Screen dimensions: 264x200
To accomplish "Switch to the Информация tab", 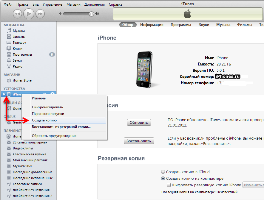I will click(x=152, y=25).
